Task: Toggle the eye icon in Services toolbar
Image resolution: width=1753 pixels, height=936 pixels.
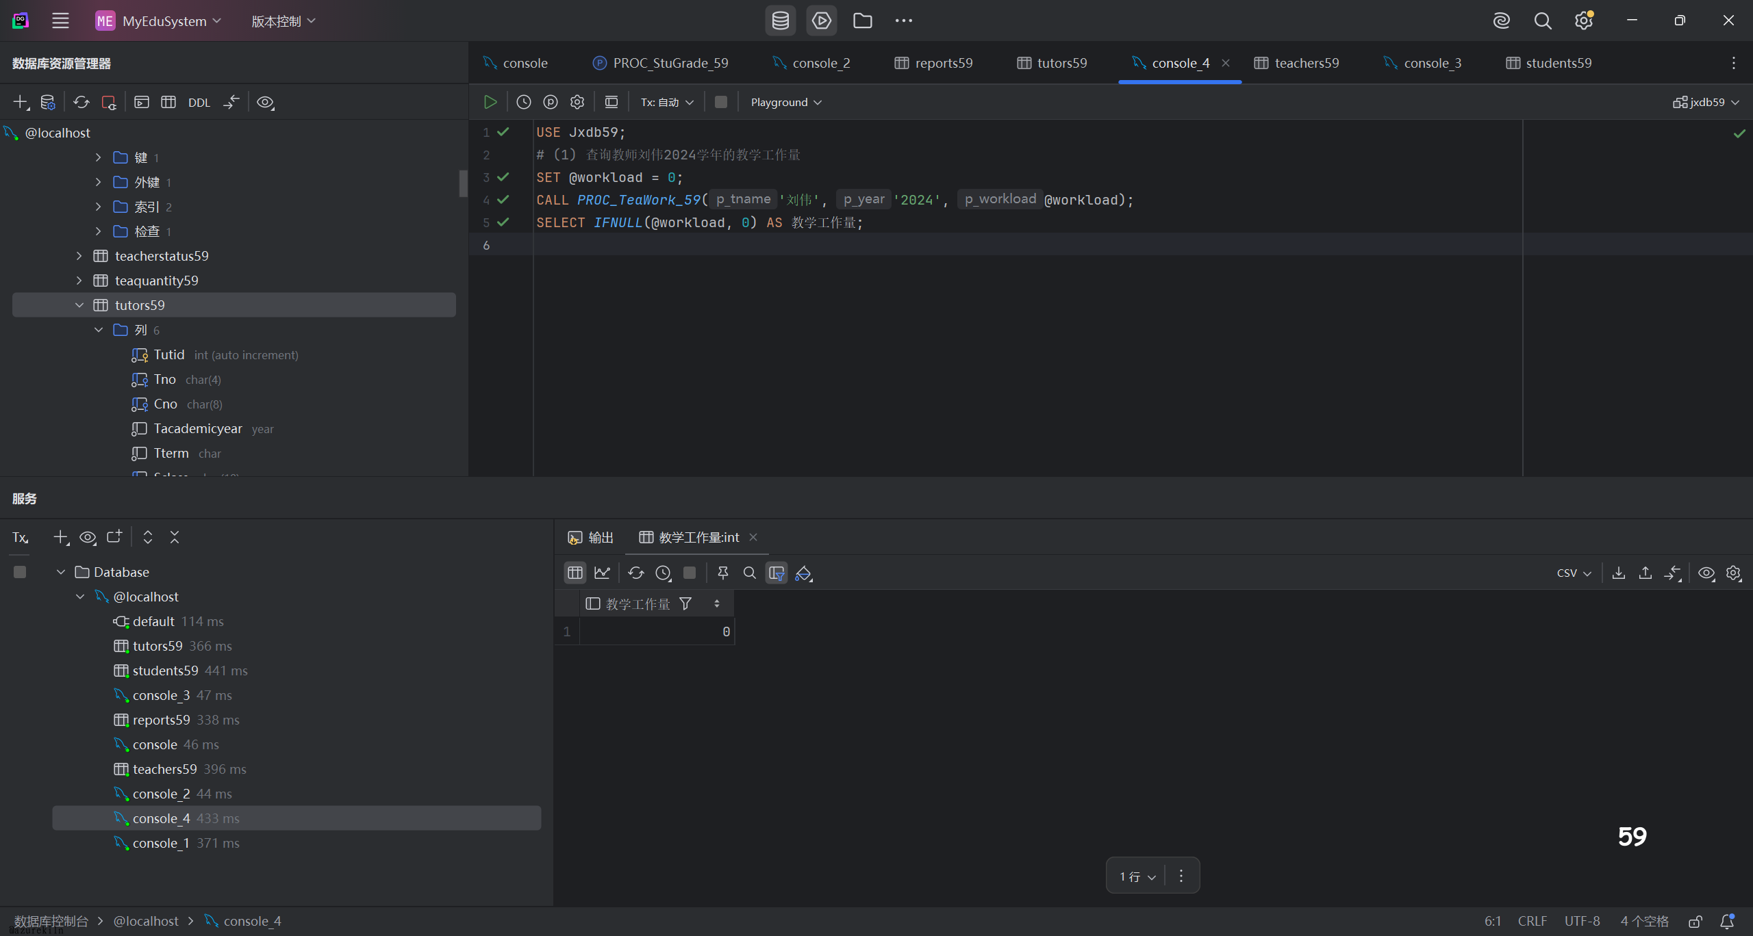Action: point(88,537)
